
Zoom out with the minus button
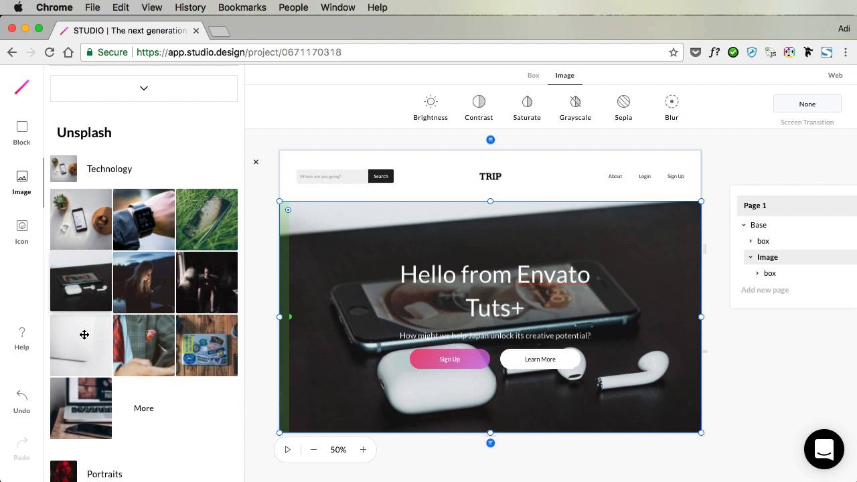pyautogui.click(x=313, y=450)
